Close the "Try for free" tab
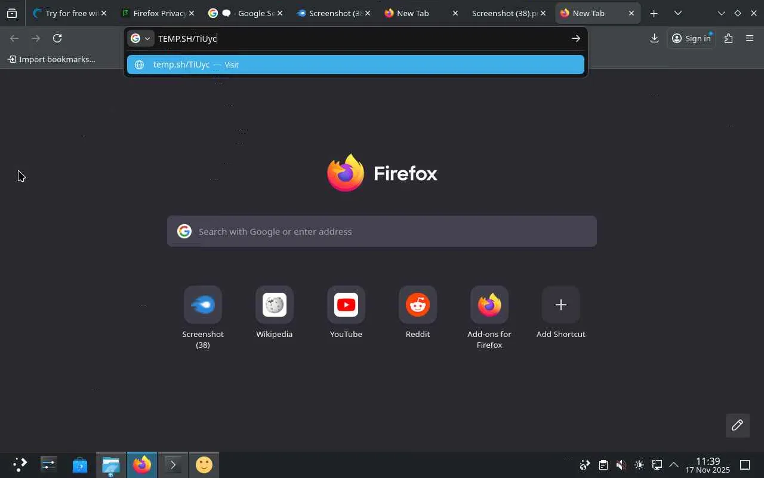Image resolution: width=764 pixels, height=478 pixels. 104,13
